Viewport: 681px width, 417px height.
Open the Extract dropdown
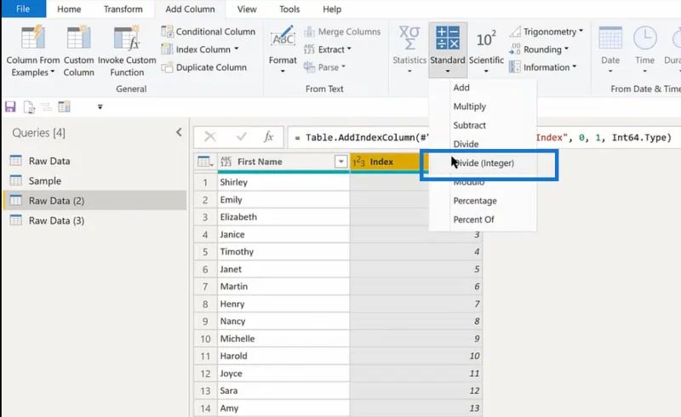328,49
